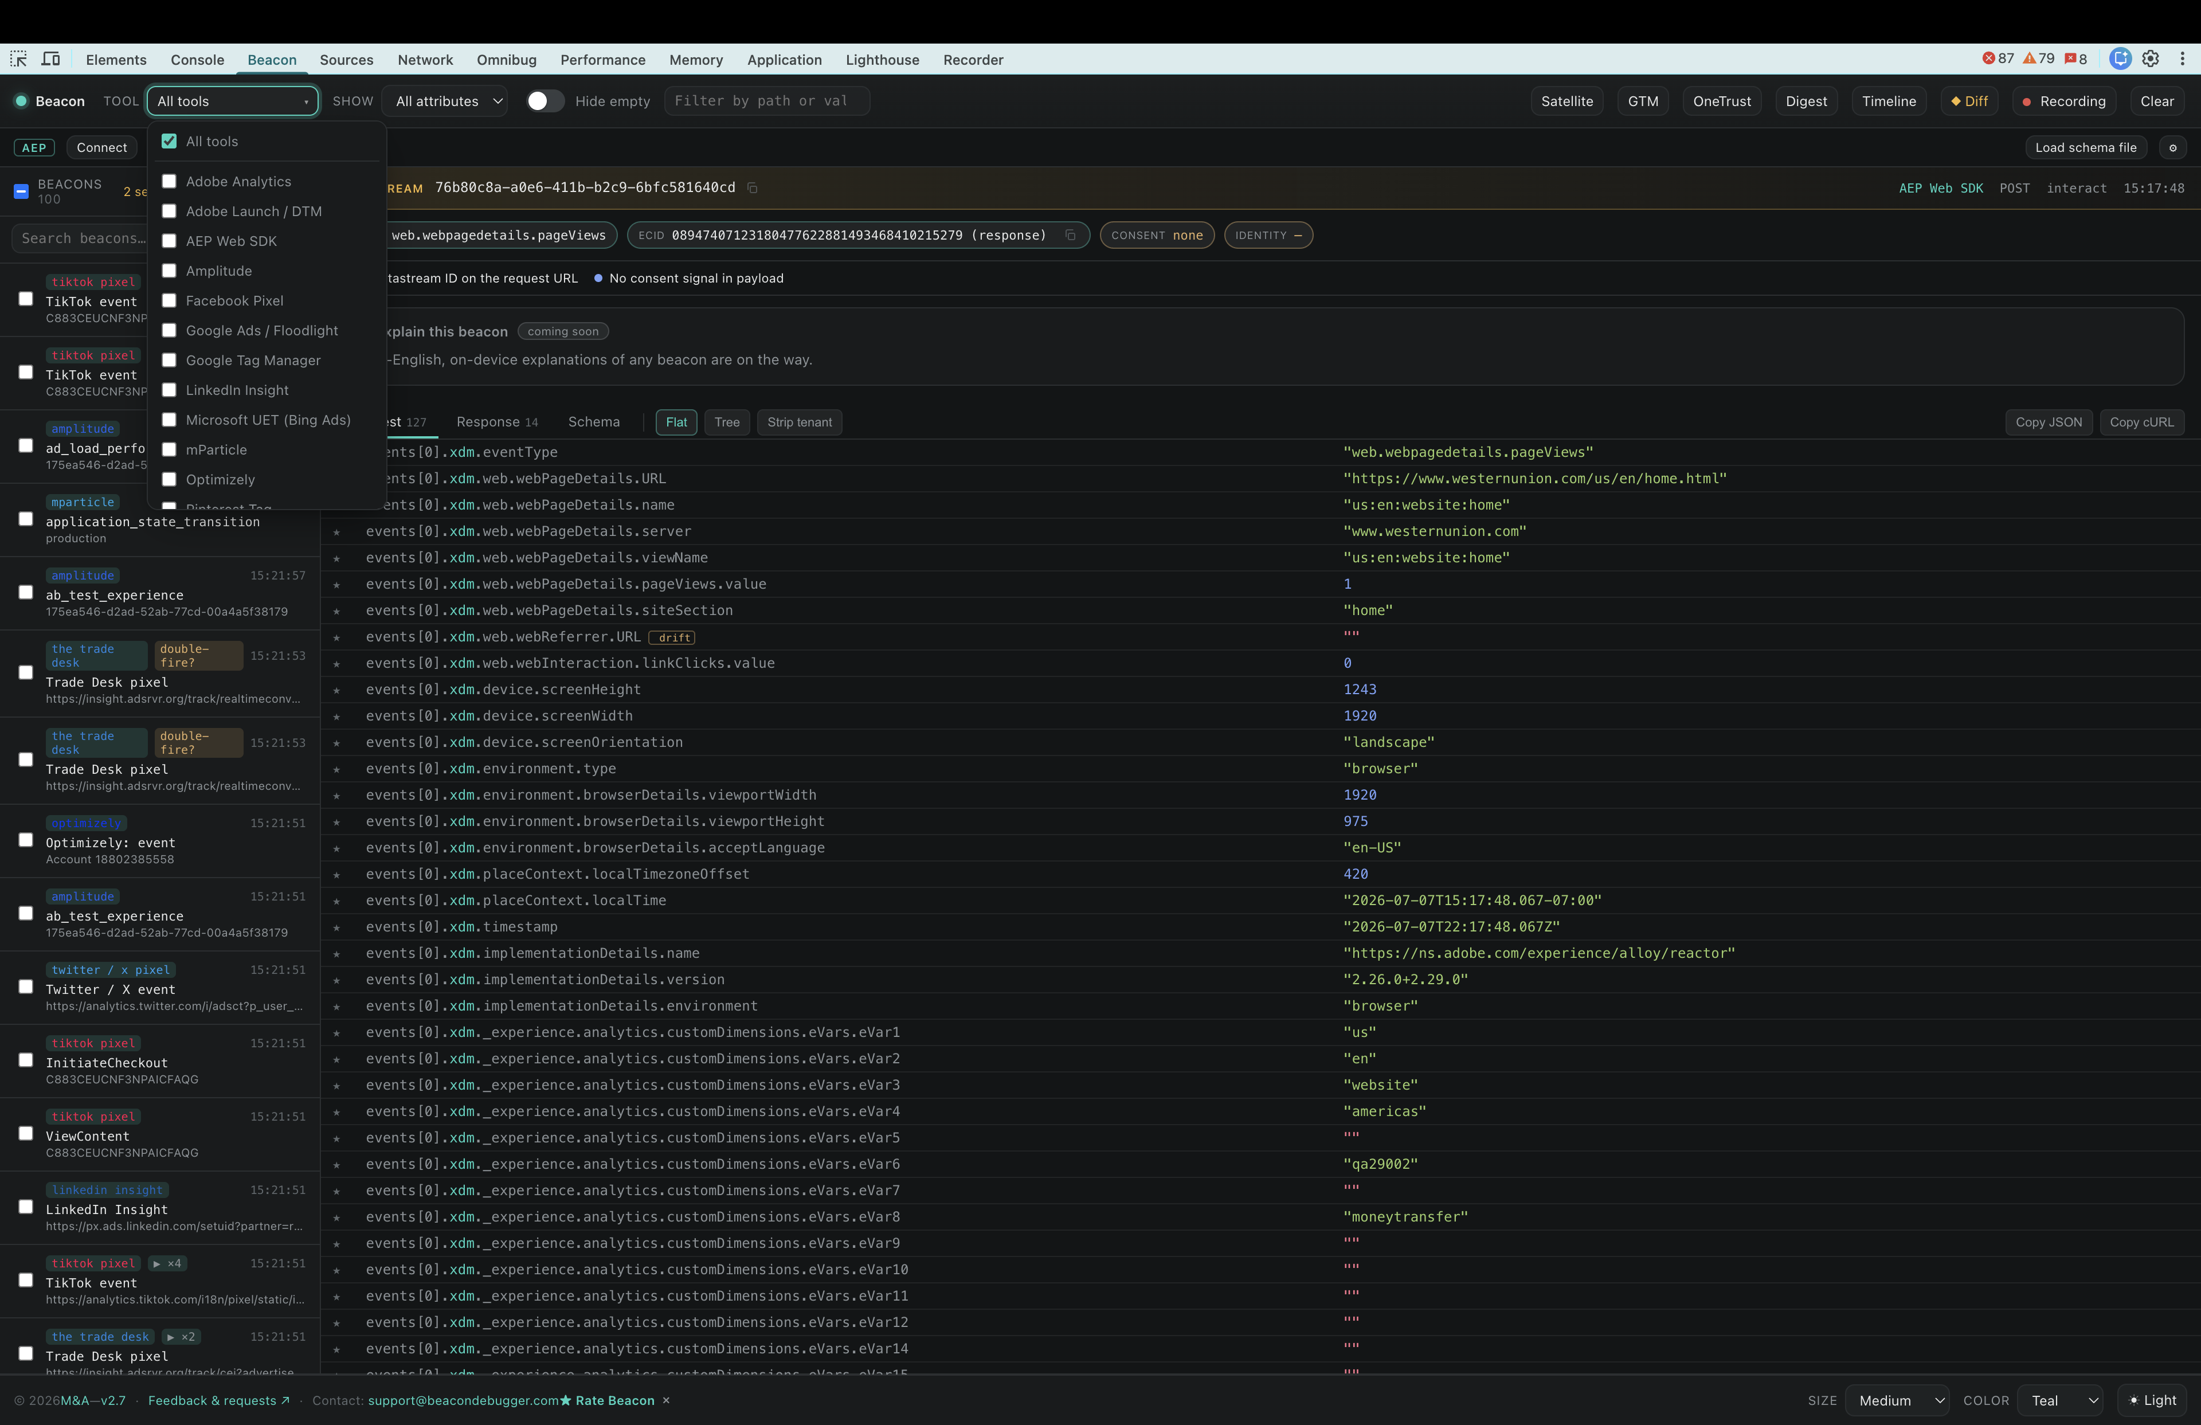Check the Google Tag Manager filter
This screenshot has height=1425, width=2201.
tap(169, 361)
